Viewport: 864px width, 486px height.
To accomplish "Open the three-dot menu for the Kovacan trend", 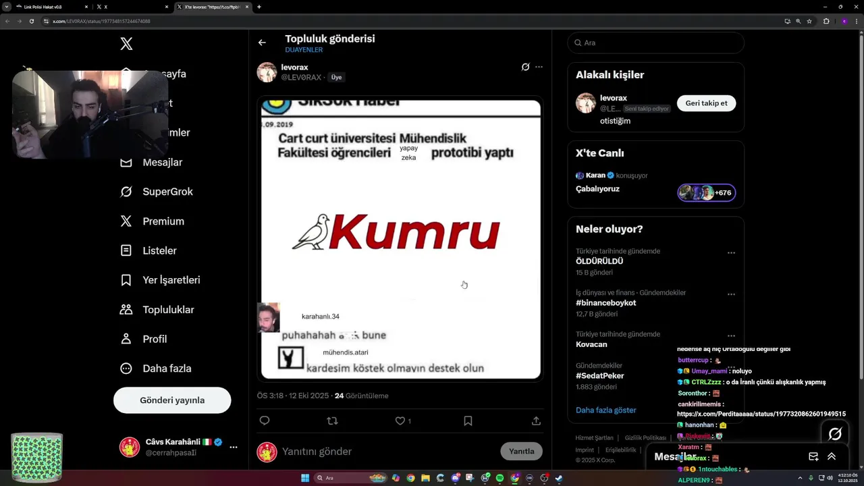I will (x=731, y=335).
